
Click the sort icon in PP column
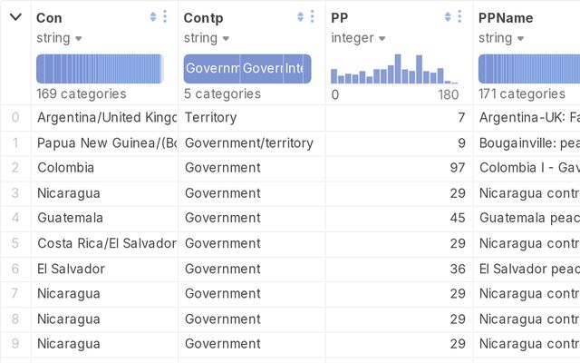tap(448, 17)
